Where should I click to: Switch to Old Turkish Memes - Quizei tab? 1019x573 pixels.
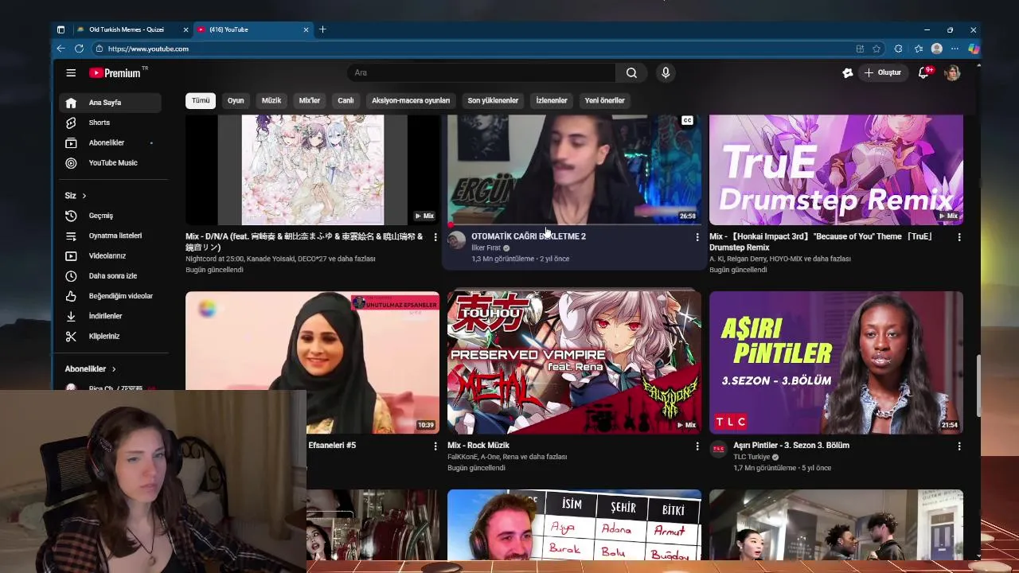point(126,29)
